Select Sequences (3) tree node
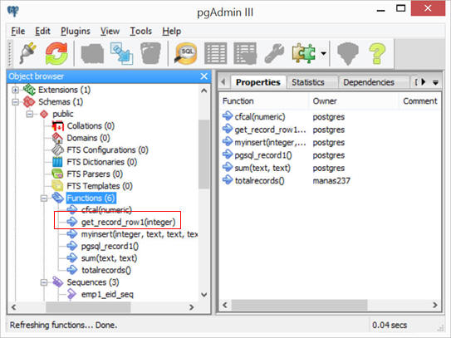This screenshot has height=338, width=451. (x=93, y=282)
